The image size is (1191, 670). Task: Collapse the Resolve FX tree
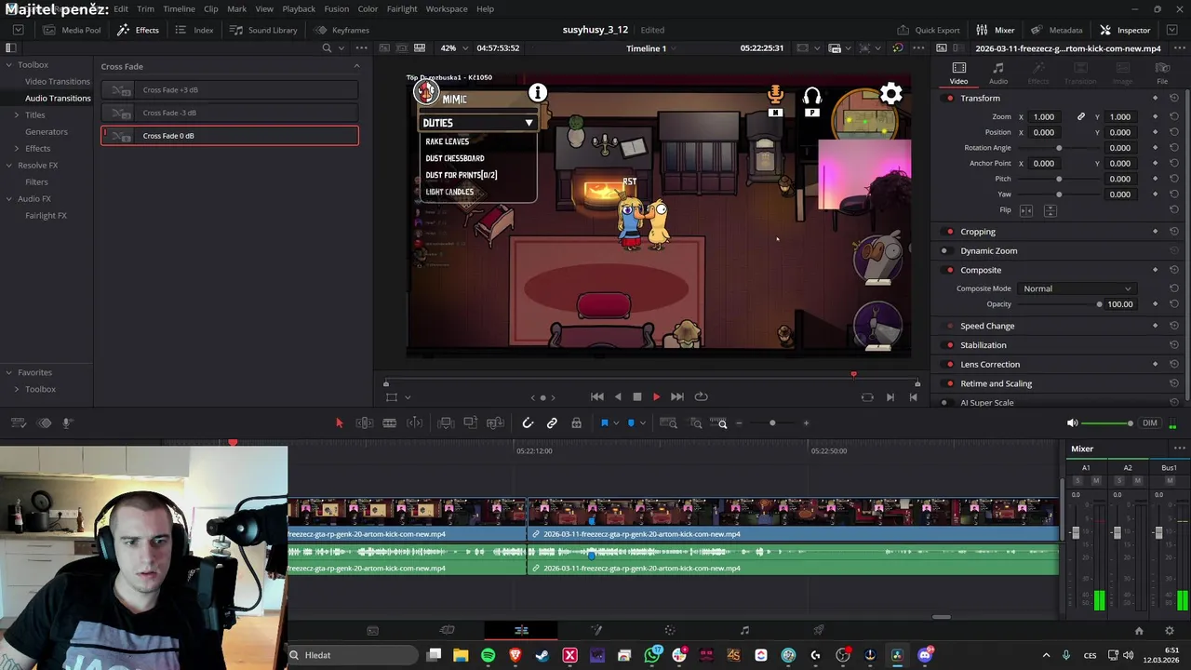[9, 165]
